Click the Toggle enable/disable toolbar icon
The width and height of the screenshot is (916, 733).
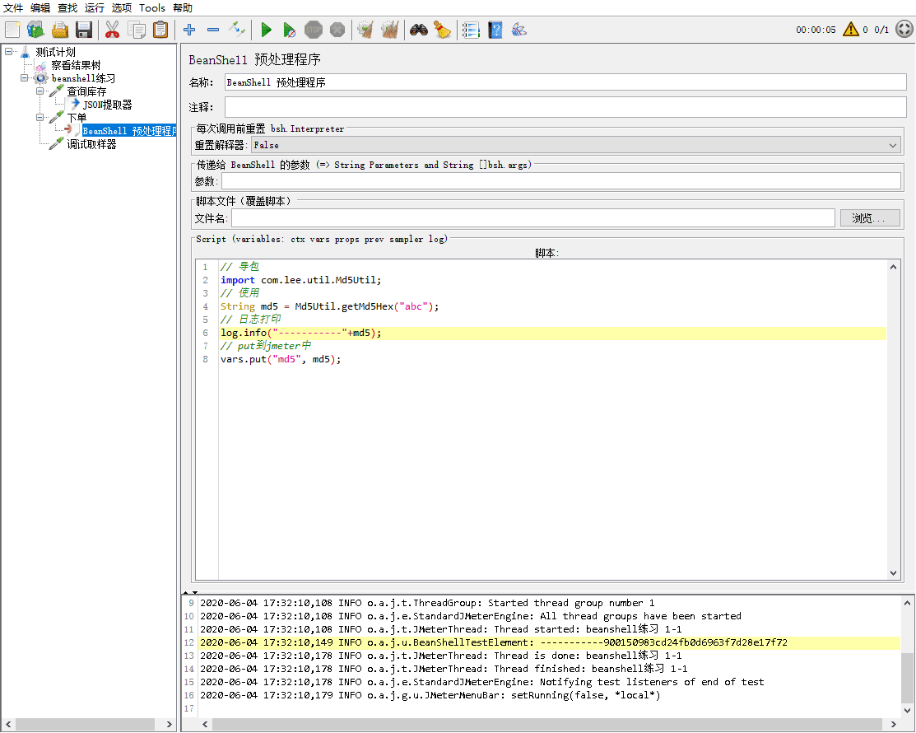tap(237, 29)
